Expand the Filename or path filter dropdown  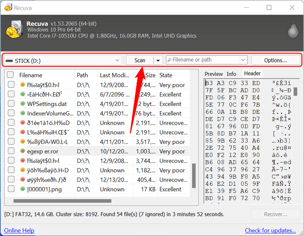pyautogui.click(x=243, y=60)
